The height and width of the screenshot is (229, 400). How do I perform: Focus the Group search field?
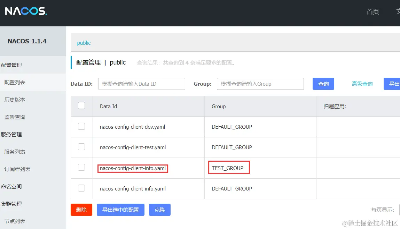(260, 84)
